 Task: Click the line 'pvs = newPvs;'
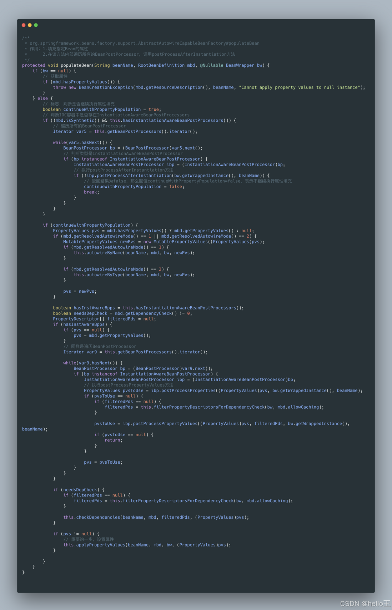(x=80, y=291)
